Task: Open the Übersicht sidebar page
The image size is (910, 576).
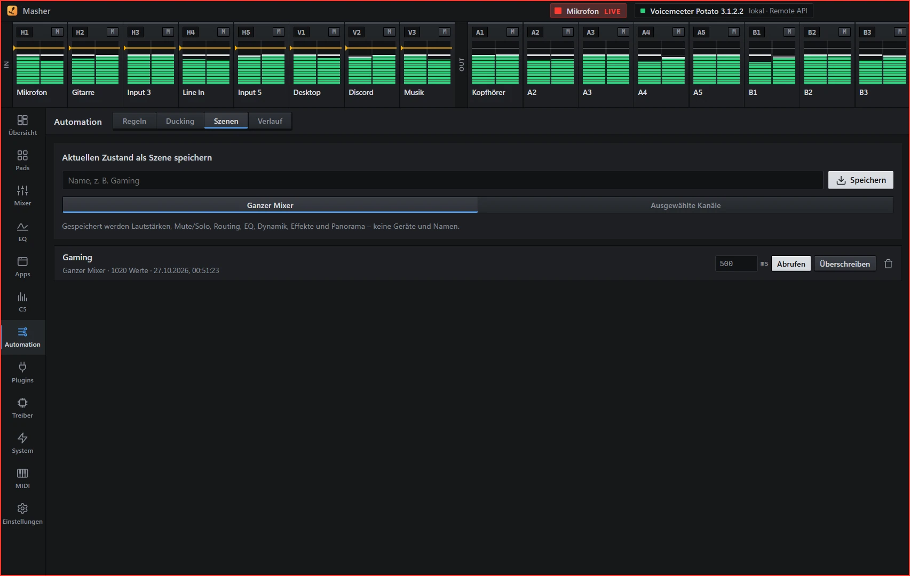Action: click(x=22, y=125)
